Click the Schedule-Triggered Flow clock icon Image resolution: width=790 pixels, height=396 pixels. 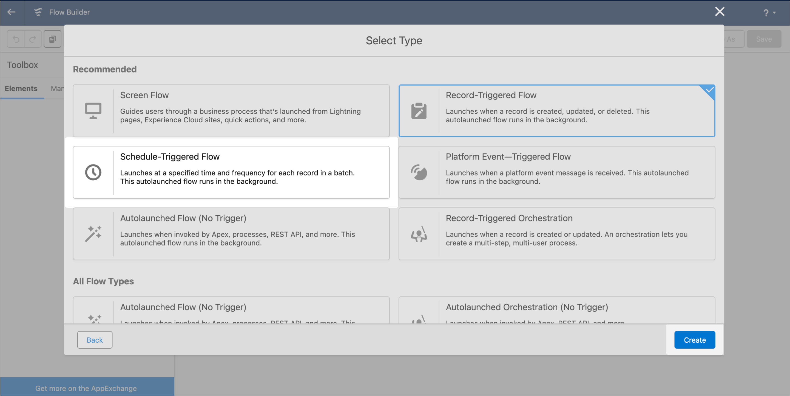pyautogui.click(x=93, y=172)
